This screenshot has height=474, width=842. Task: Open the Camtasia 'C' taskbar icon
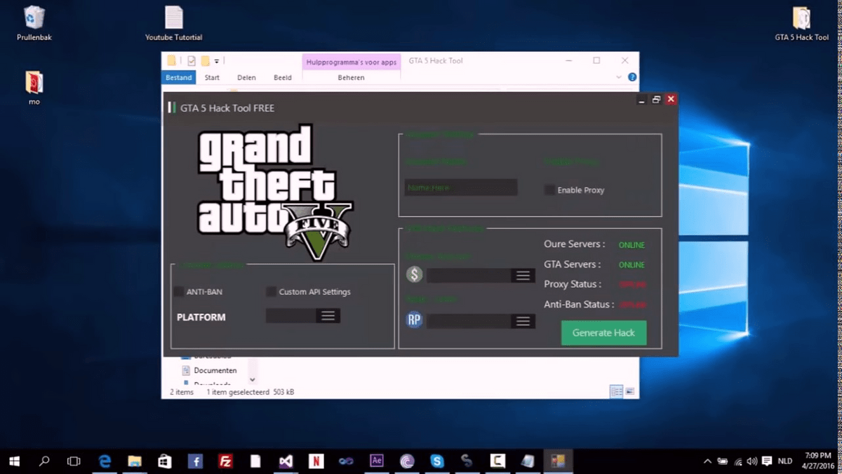[x=497, y=461]
